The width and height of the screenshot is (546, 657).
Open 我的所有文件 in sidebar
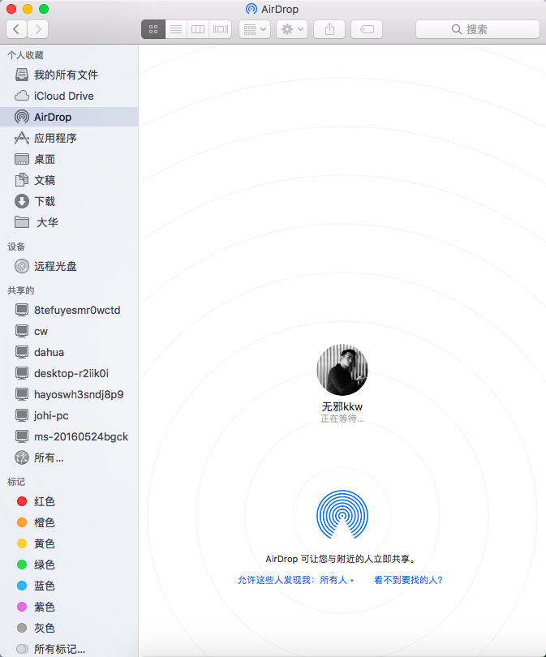(69, 75)
